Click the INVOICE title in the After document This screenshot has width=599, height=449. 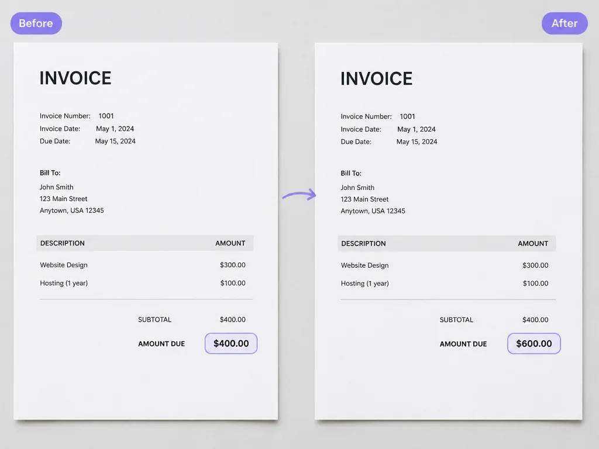[376, 79]
